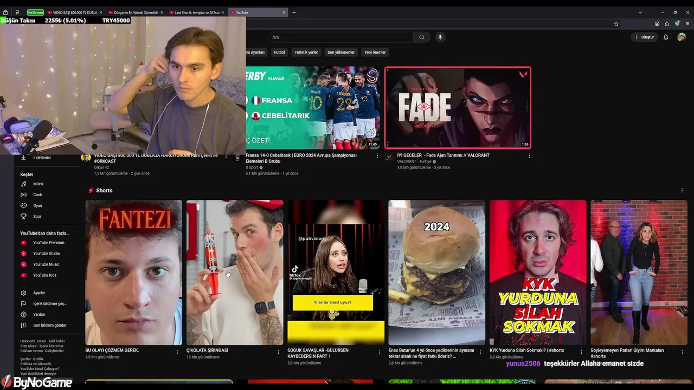Click the Orkun v2 channel avatar

pos(86,158)
